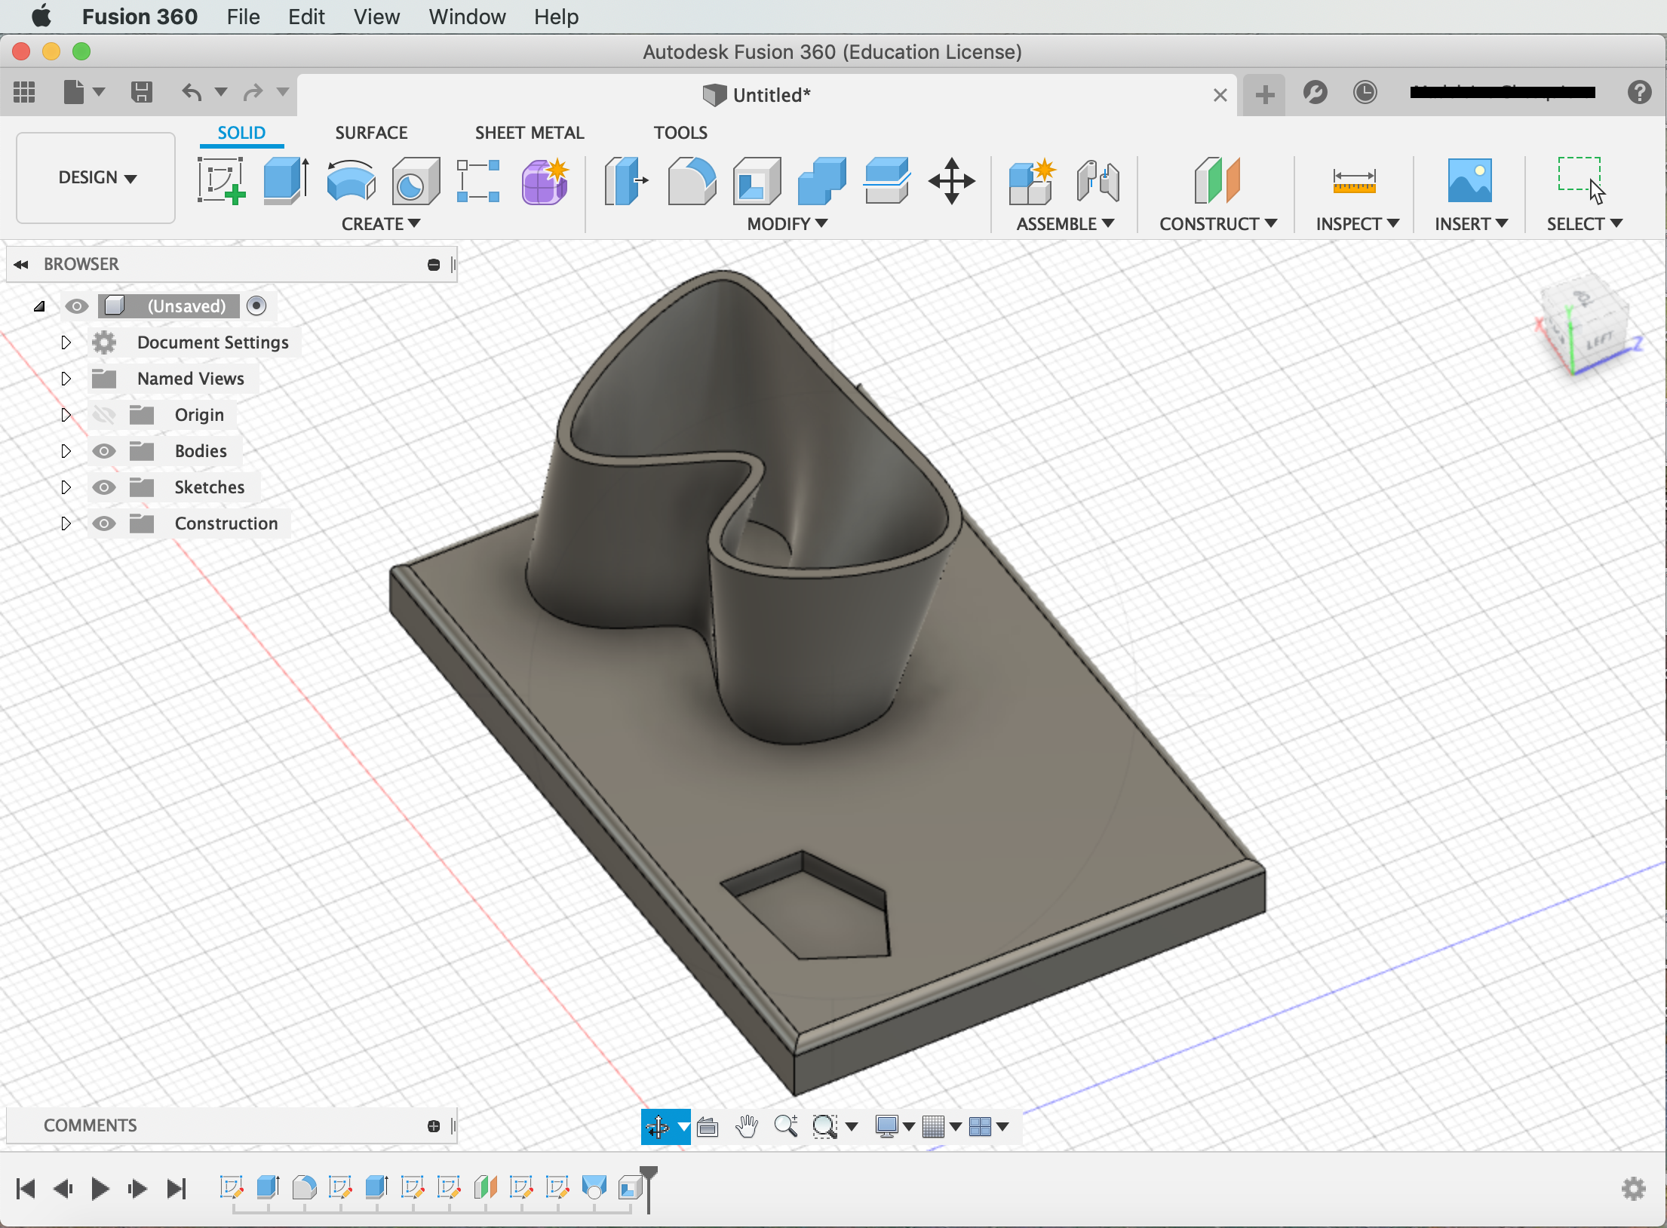1667x1228 pixels.
Task: Switch to the SURFACE tab
Action: [x=371, y=133]
